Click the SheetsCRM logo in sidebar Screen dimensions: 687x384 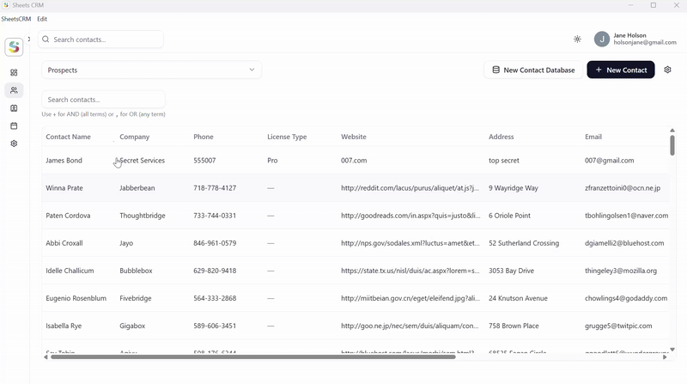coord(14,47)
